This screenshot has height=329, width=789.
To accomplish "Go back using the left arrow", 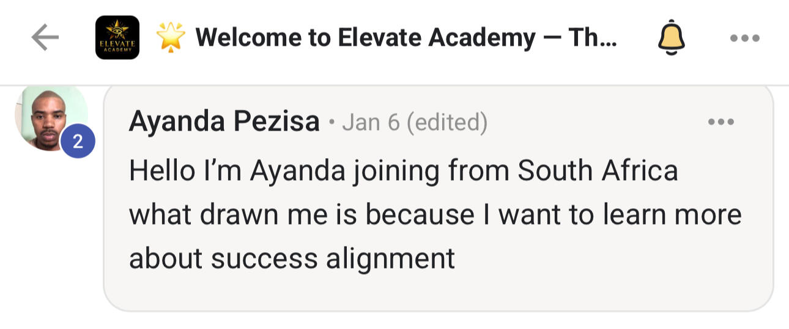I will pyautogui.click(x=45, y=38).
